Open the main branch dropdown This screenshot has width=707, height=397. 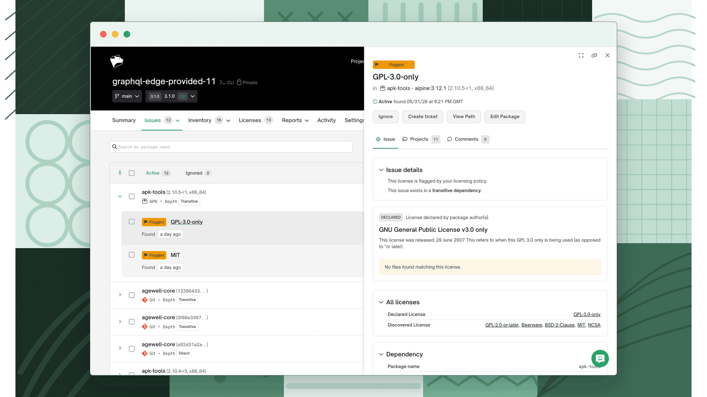click(x=127, y=96)
